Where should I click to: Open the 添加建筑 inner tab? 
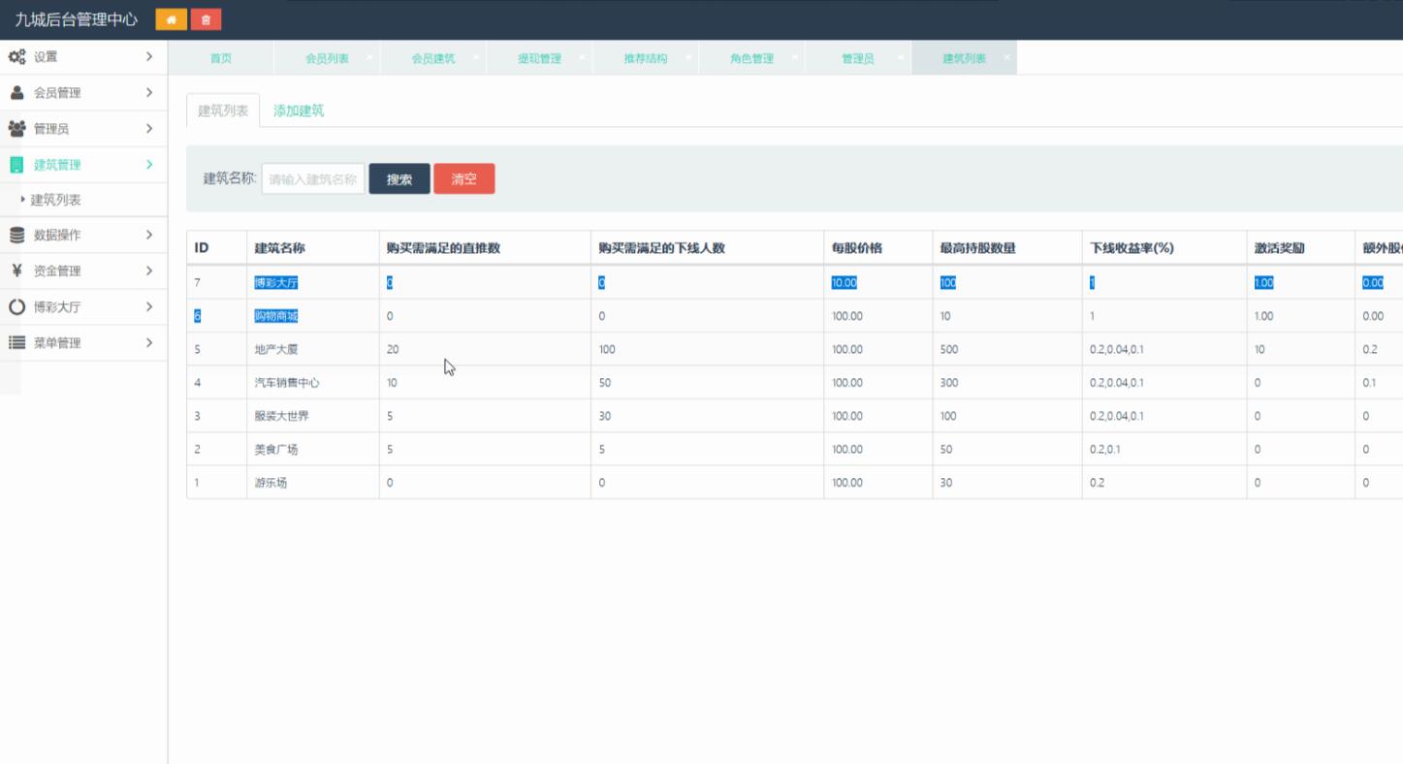coord(299,111)
